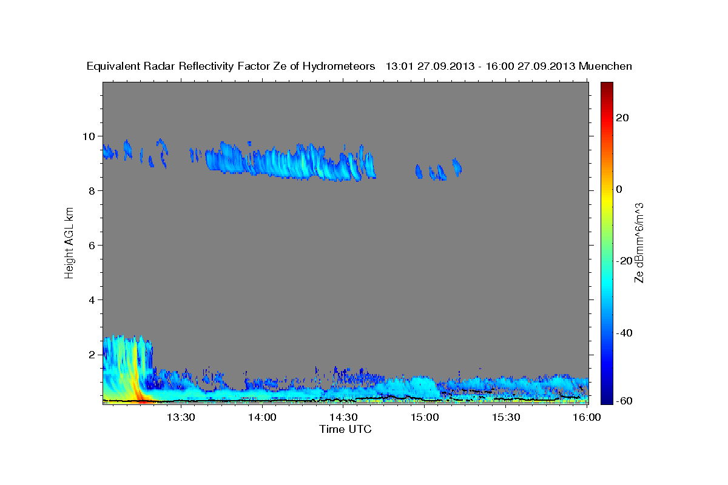Screen dimensions: 728x485
Task: Click the 'Ze dBmm^6/m^3' colorbar unit label
Action: coord(639,242)
